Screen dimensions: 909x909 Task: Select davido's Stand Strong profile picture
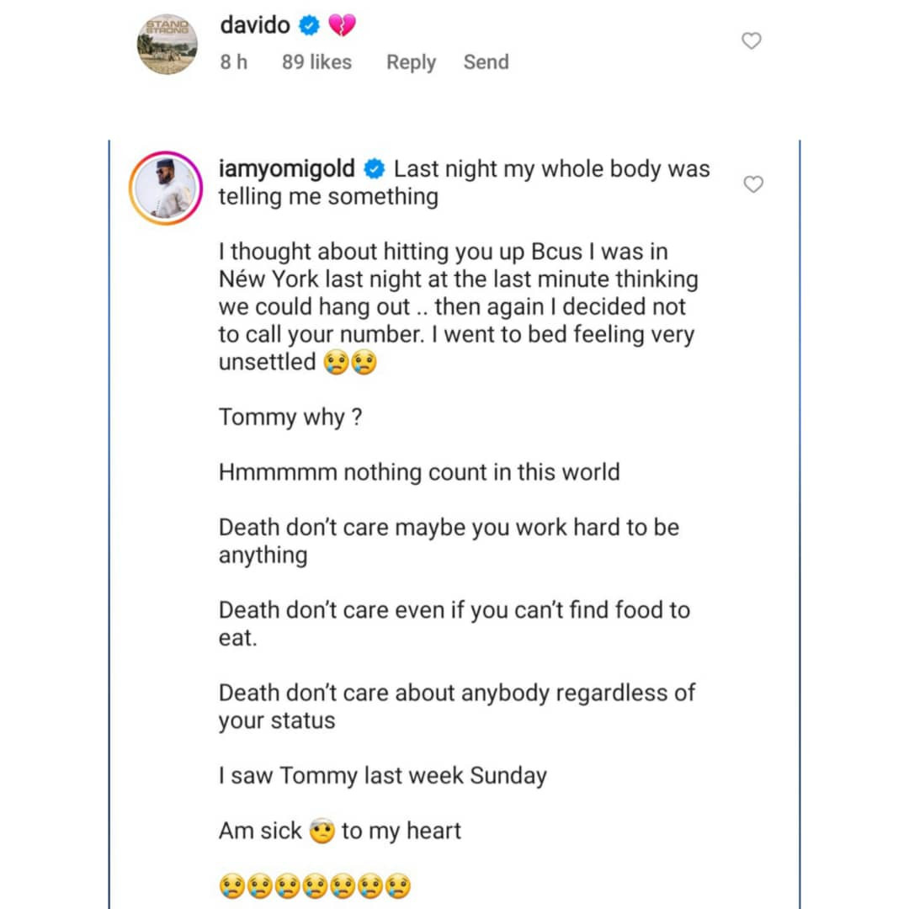[x=167, y=40]
